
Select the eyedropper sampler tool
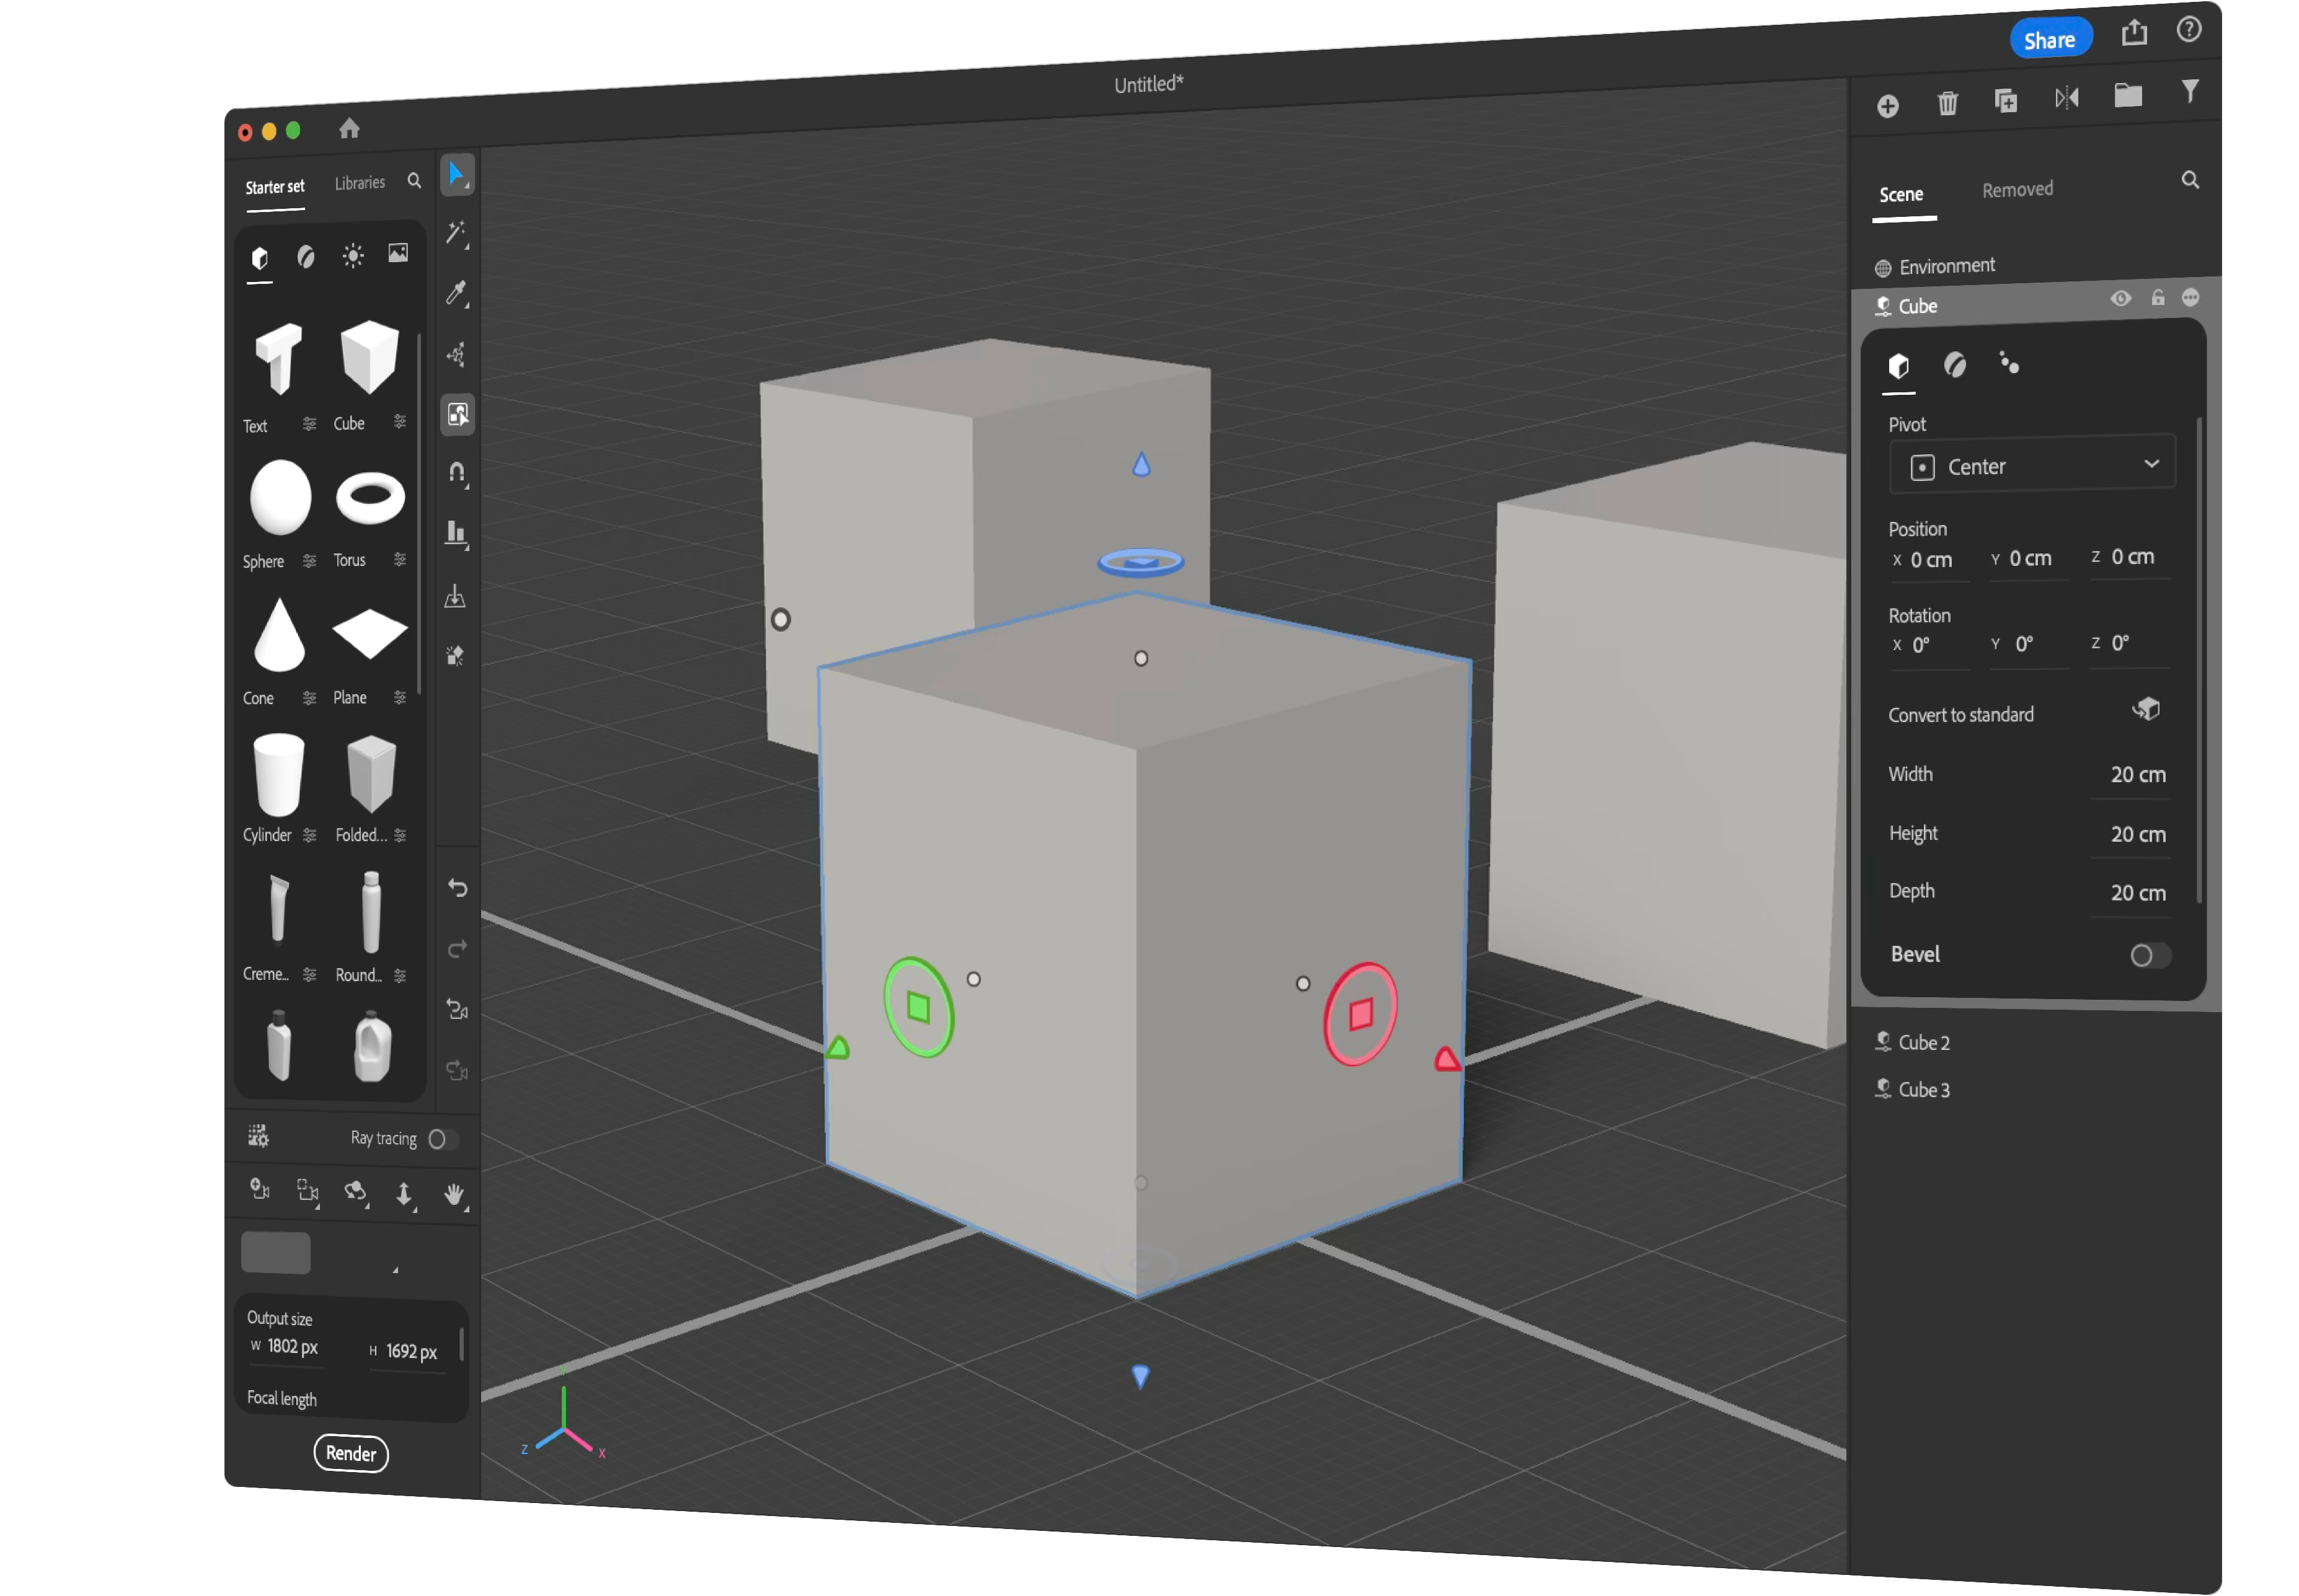456,293
